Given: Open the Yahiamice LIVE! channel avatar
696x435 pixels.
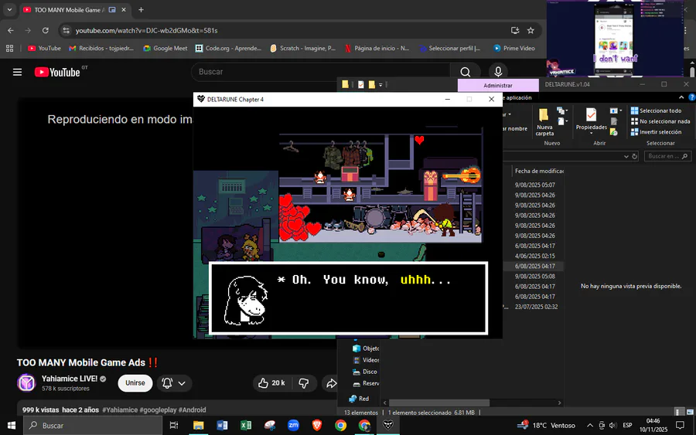Looking at the screenshot, I should point(26,382).
